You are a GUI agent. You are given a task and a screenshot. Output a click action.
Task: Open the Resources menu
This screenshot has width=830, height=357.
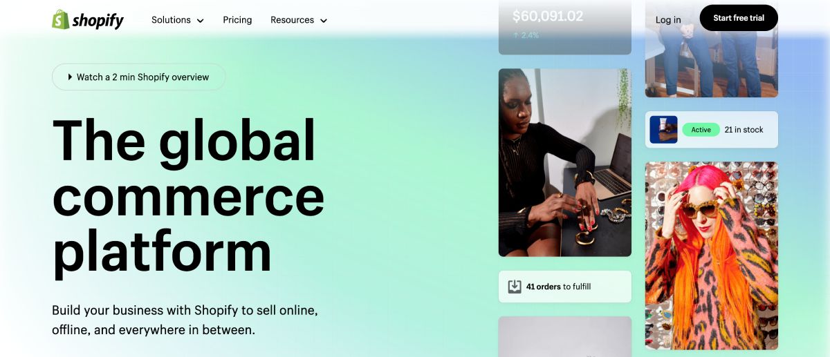click(x=299, y=20)
